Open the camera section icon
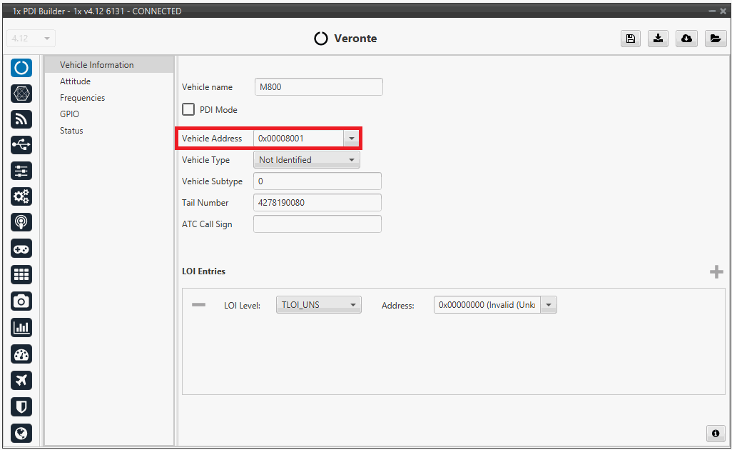The width and height of the screenshot is (732, 450). pos(21,301)
